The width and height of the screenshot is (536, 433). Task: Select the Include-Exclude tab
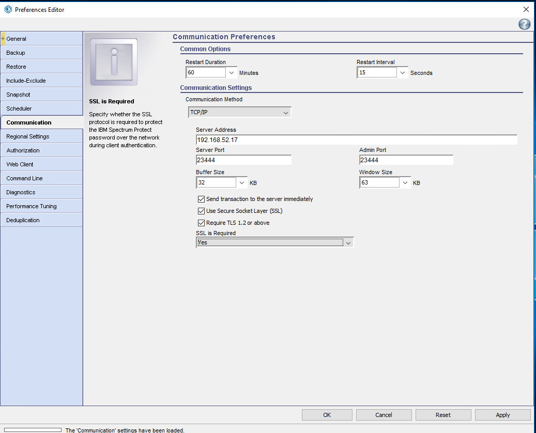41,81
